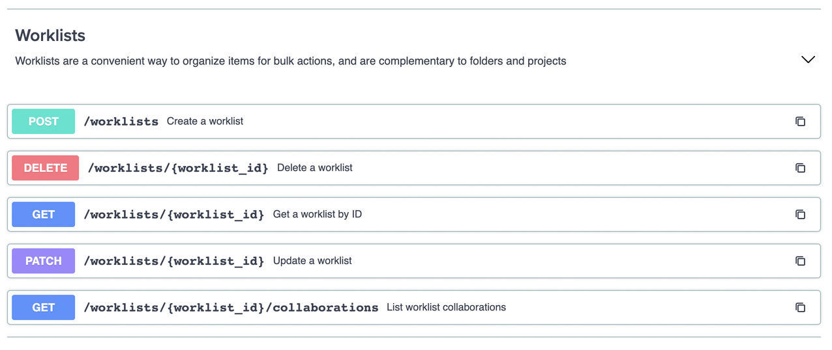The width and height of the screenshot is (832, 350).
Task: Expand the Delete a worklist operation
Action: pos(413,168)
